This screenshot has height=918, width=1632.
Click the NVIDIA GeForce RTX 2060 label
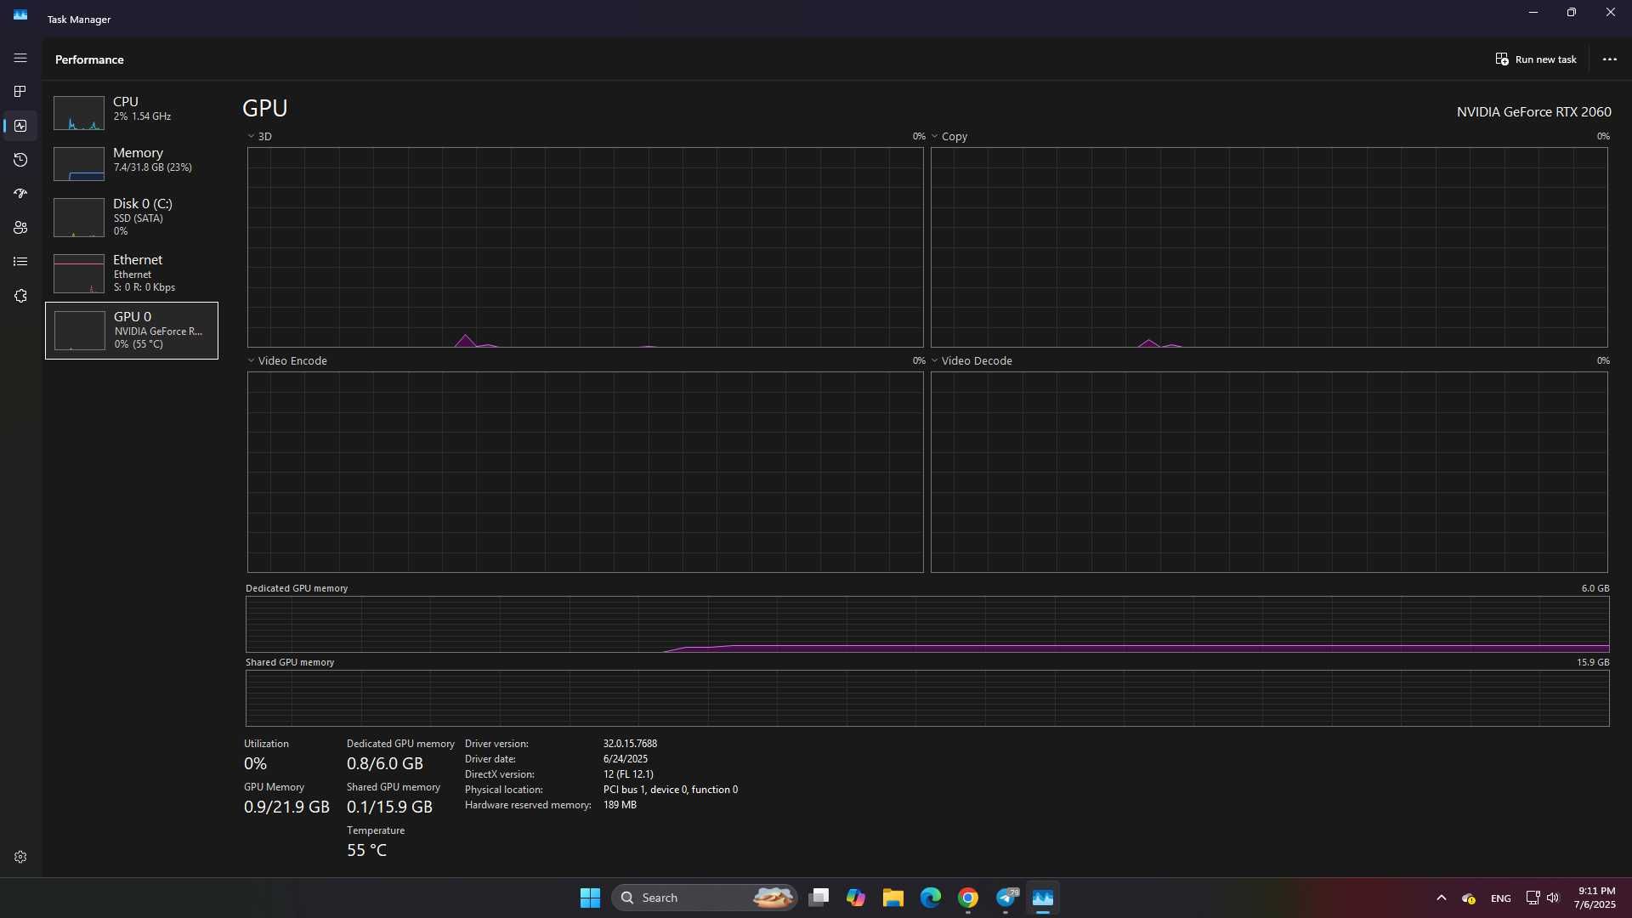(x=1533, y=111)
